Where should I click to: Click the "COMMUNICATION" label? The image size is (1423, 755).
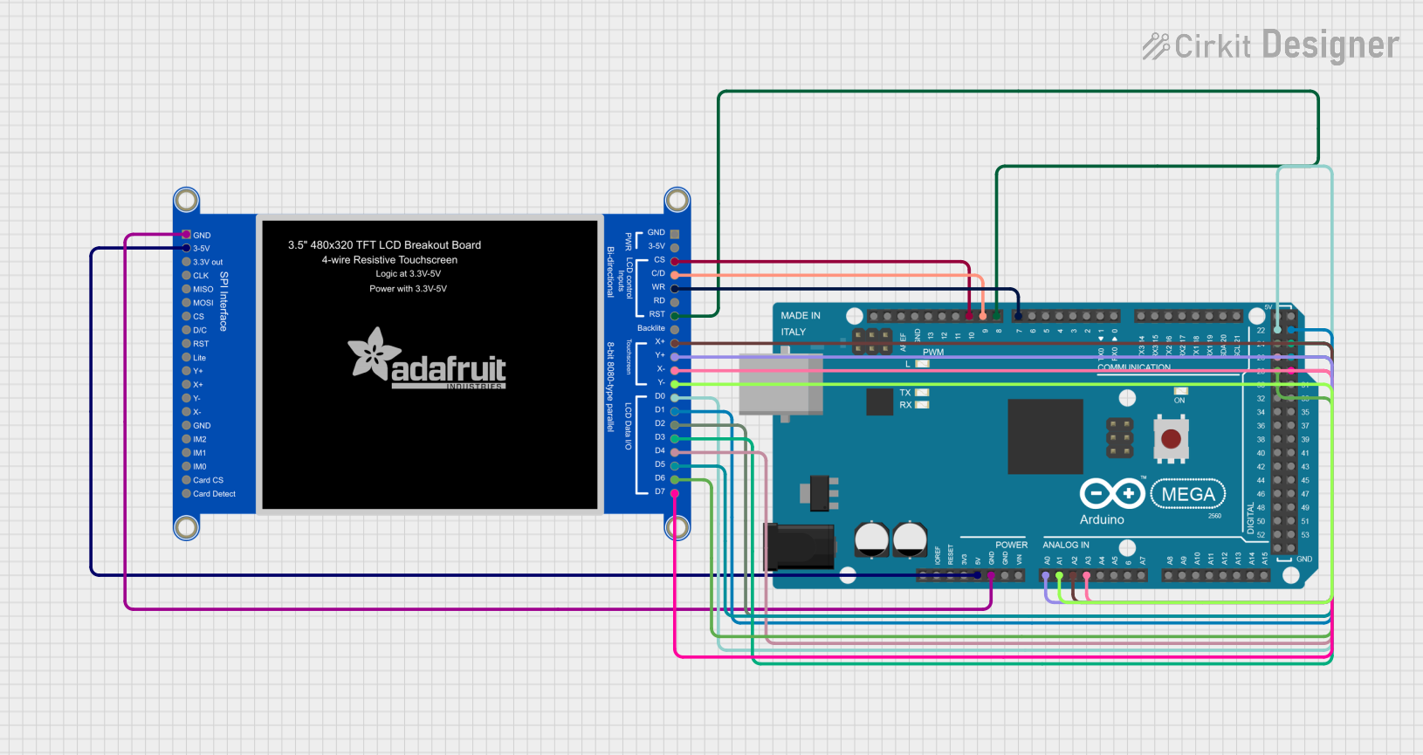click(1134, 367)
